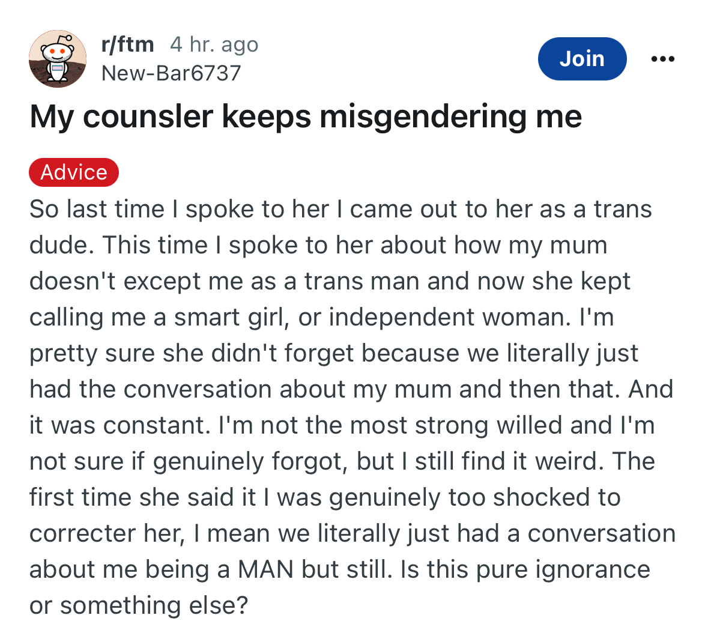
Task: Click the body line starting 'So last time'
Action: coord(341,210)
